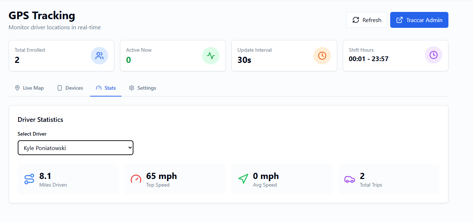The width and height of the screenshot is (473, 222).
Task: Click the 30s Update Interval value
Action: pos(244,60)
